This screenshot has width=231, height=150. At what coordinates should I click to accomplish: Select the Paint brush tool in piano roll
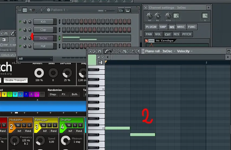tap(110, 51)
